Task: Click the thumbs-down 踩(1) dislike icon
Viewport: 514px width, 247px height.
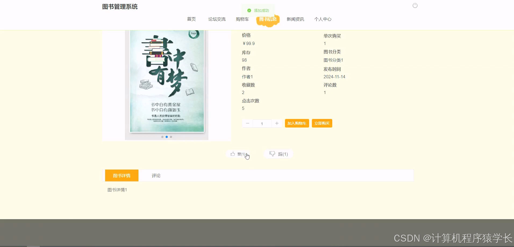Action: click(272, 154)
